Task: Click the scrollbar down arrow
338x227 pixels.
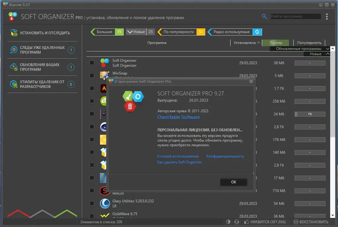Action: point(333,215)
